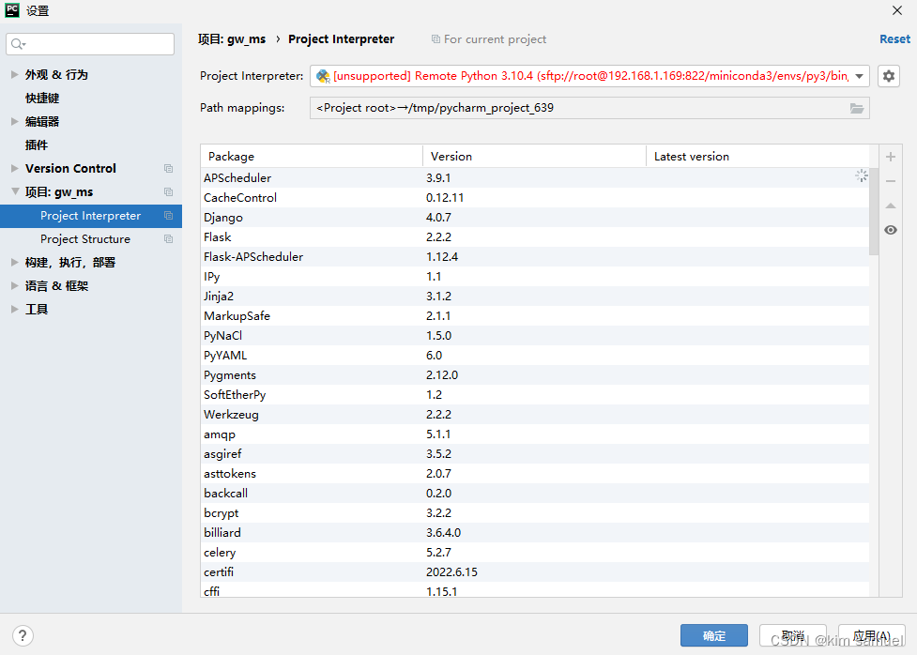This screenshot has width=917, height=655.
Task: Click the interpreter settings gear icon
Action: (x=888, y=76)
